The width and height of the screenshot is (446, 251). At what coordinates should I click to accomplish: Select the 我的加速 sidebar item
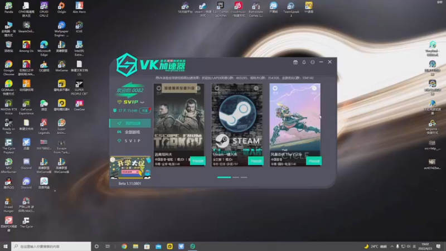pyautogui.click(x=130, y=123)
